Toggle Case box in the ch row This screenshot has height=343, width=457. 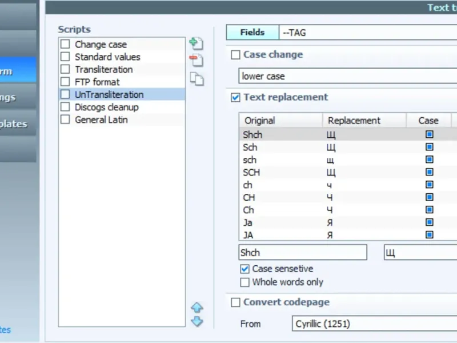[x=429, y=185]
